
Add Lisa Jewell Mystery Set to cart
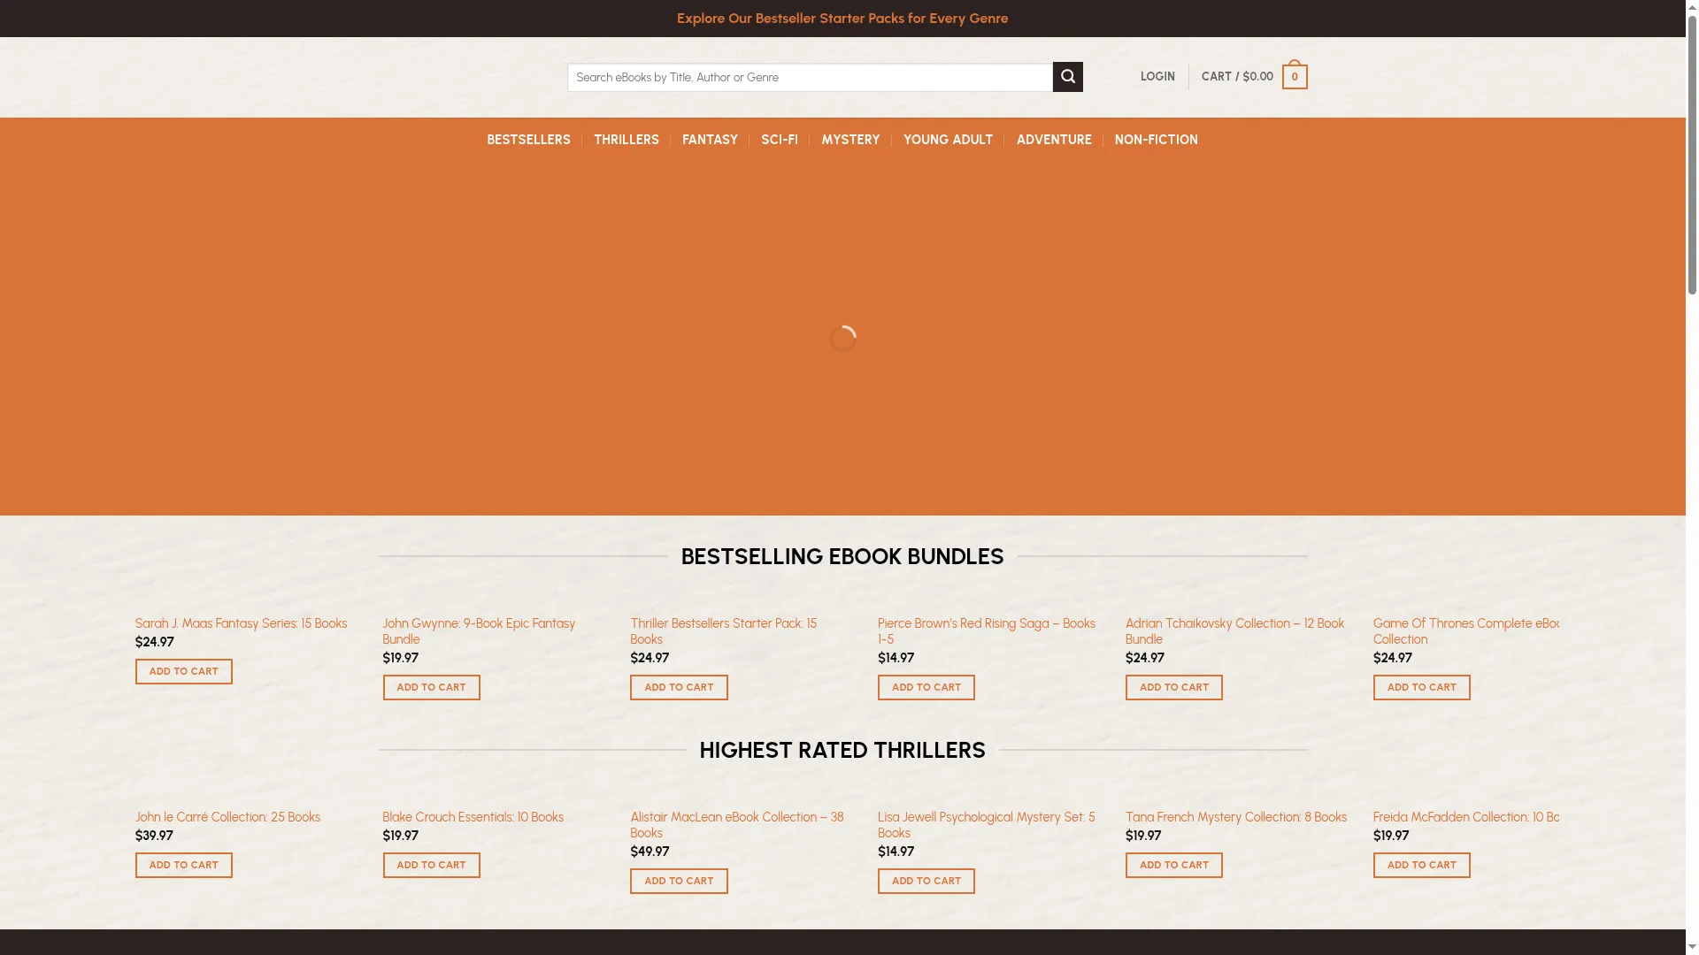[x=926, y=881]
